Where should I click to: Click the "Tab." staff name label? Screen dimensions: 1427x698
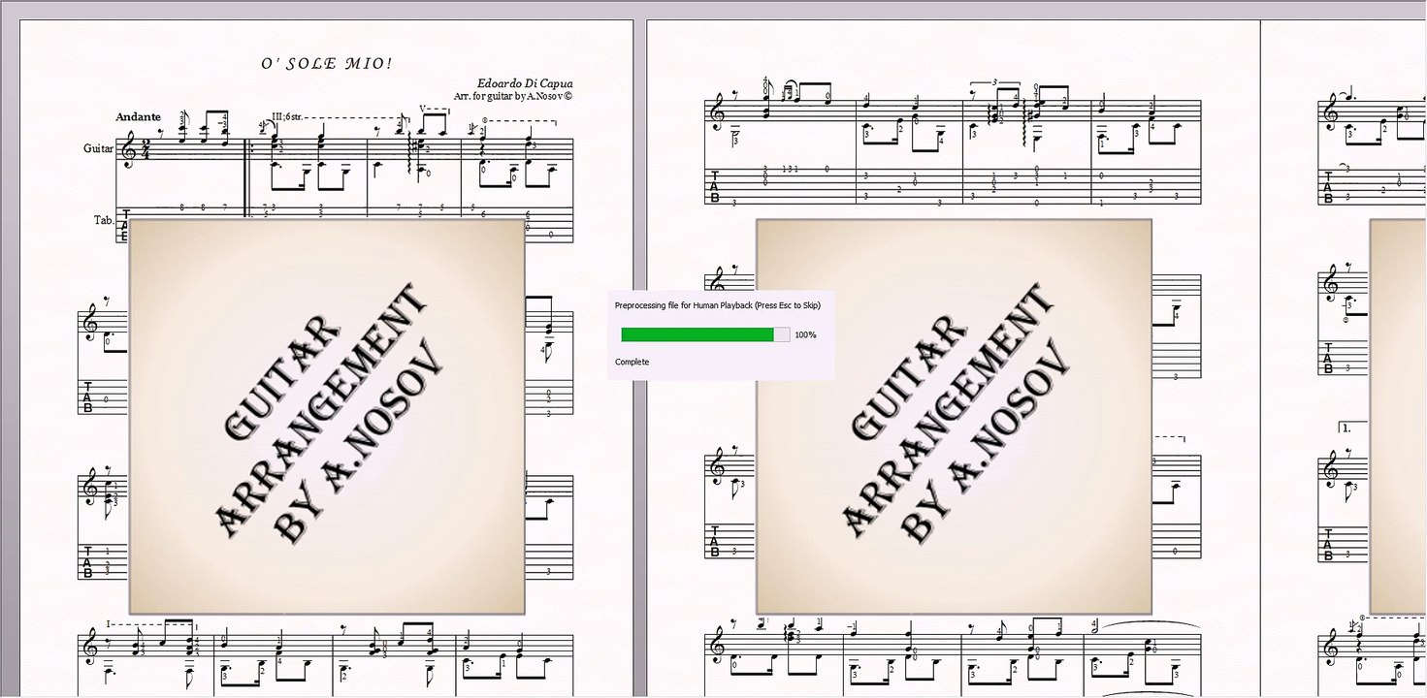point(104,220)
